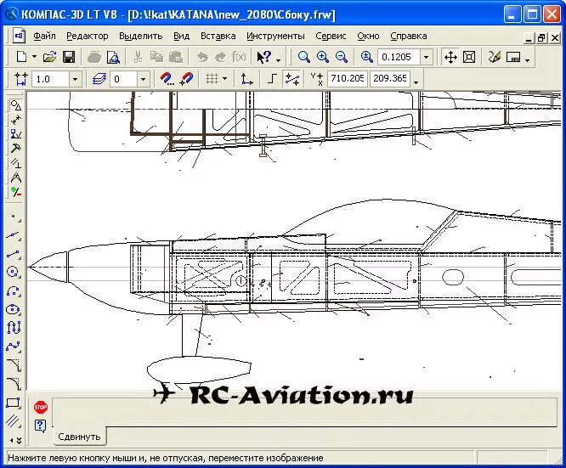Click the Zoom out magnifier icon

[342, 57]
